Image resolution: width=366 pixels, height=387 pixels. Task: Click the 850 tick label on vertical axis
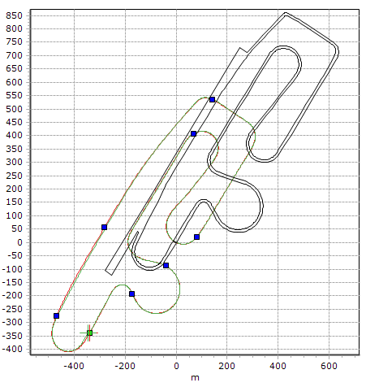[14, 15]
